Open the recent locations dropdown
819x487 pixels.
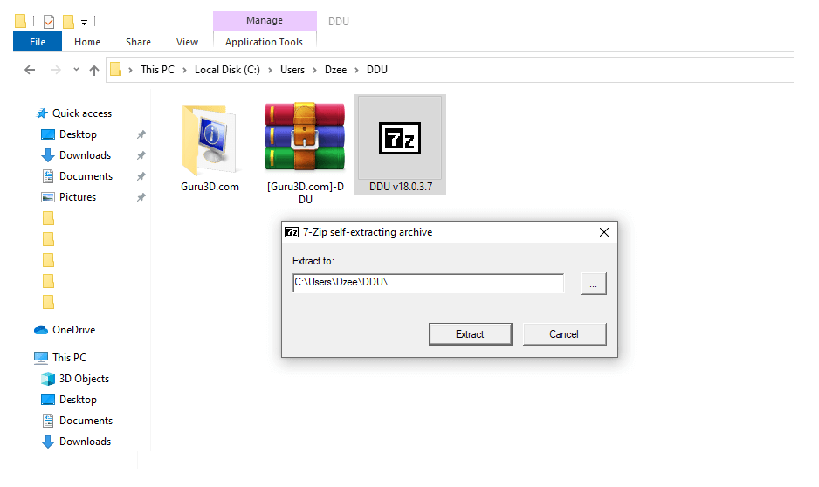[76, 70]
